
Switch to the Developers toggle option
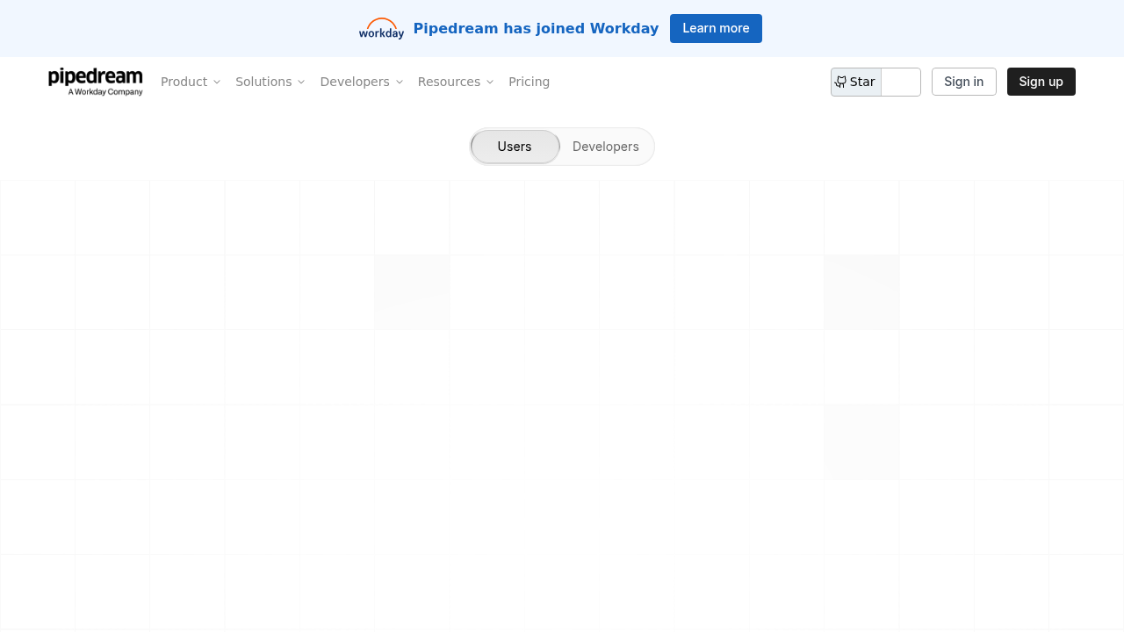[606, 147]
